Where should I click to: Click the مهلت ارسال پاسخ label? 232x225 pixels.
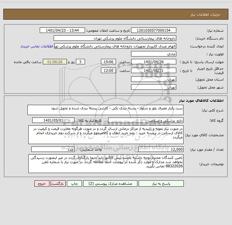coord(209,62)
